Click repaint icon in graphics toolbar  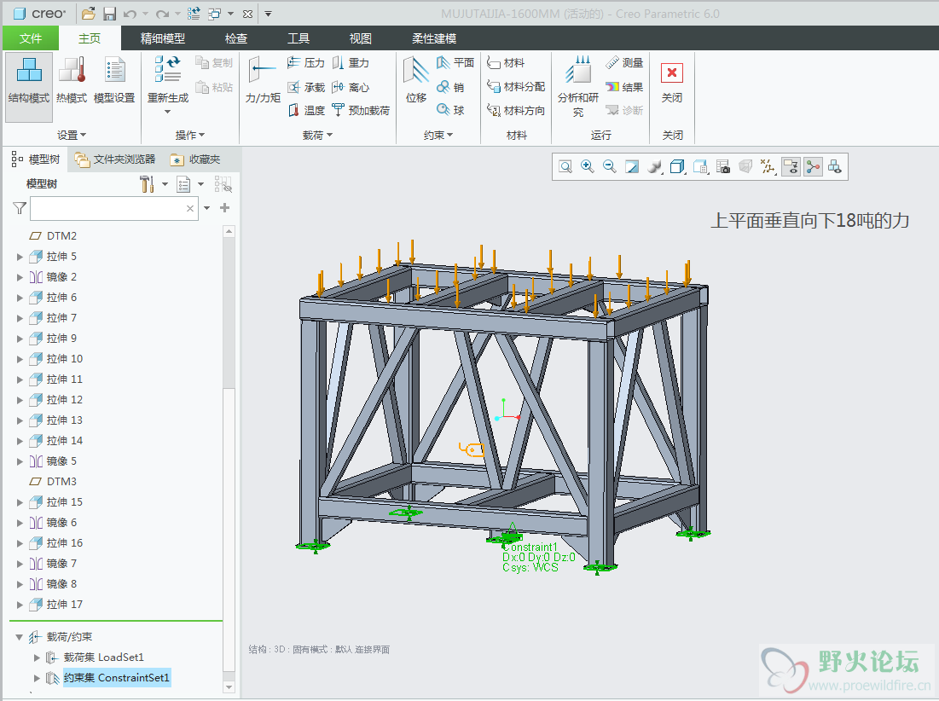point(632,166)
